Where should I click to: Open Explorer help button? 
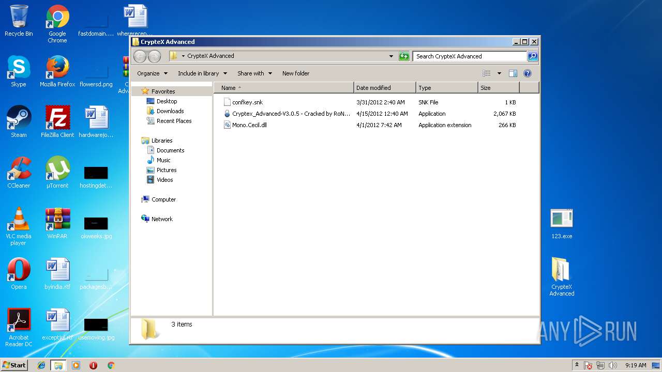click(x=528, y=73)
